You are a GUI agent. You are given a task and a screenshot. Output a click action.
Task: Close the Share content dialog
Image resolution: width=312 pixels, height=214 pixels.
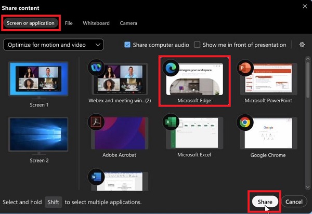[x=305, y=6]
